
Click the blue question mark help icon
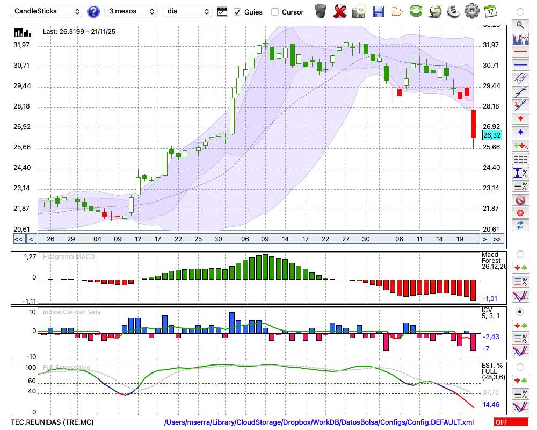(x=93, y=11)
